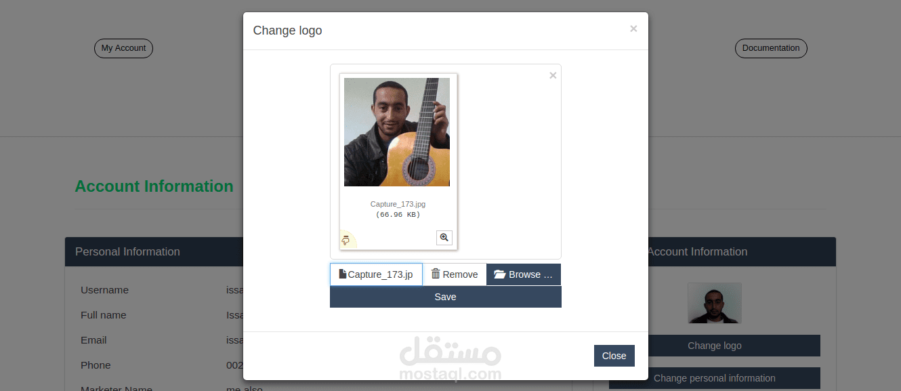
Task: Save the new logo
Action: click(446, 297)
